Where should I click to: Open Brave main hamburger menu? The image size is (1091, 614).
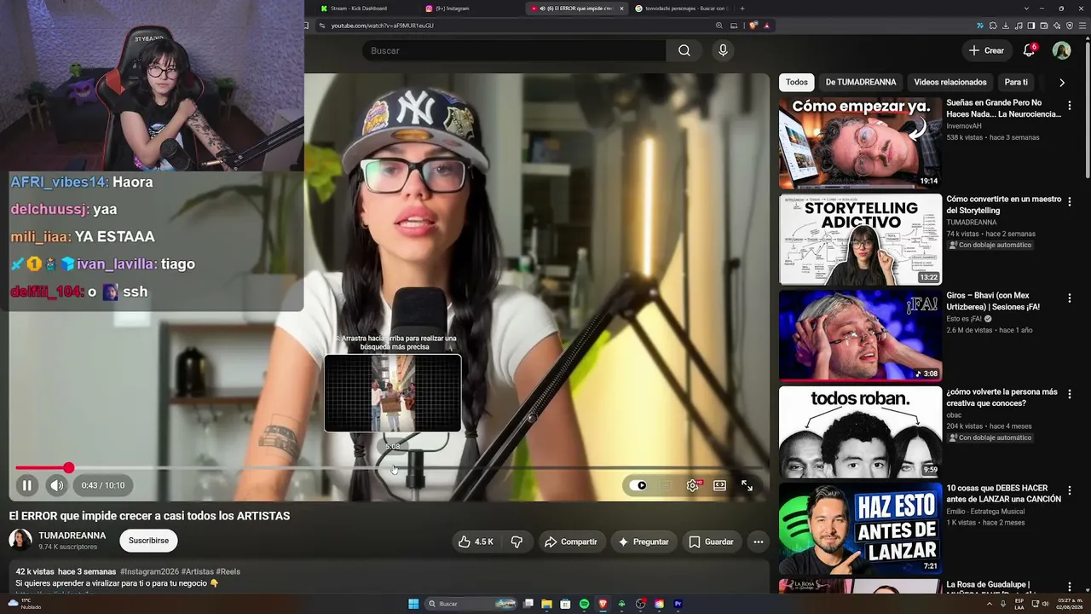coord(1082,26)
